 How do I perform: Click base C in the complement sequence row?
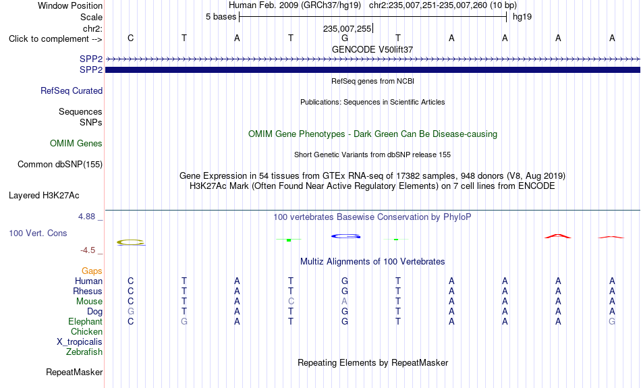[130, 38]
